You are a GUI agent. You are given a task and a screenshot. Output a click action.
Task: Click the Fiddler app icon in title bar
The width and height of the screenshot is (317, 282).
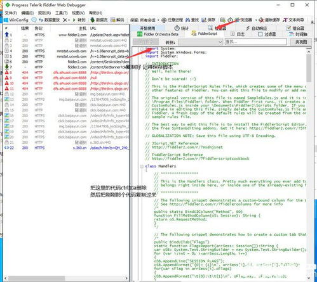pyautogui.click(x=8, y=4)
